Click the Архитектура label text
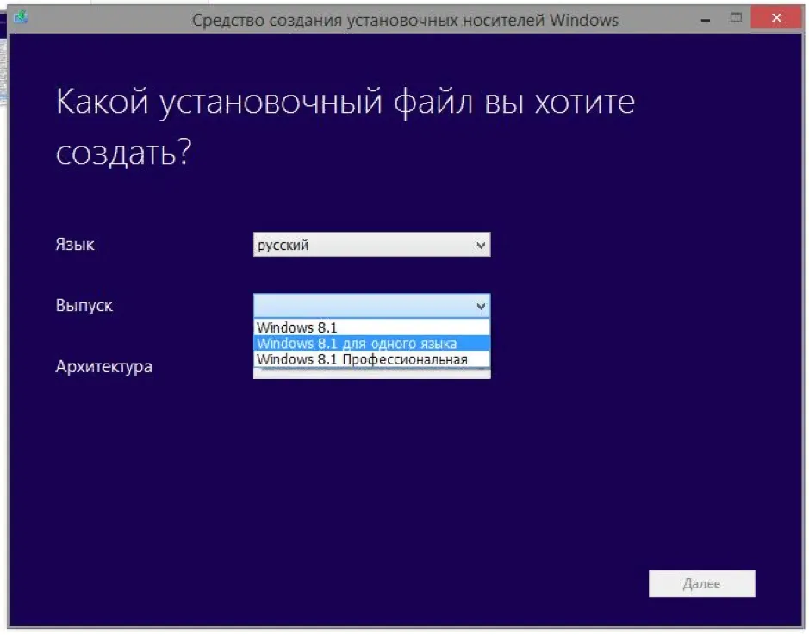 tap(103, 366)
